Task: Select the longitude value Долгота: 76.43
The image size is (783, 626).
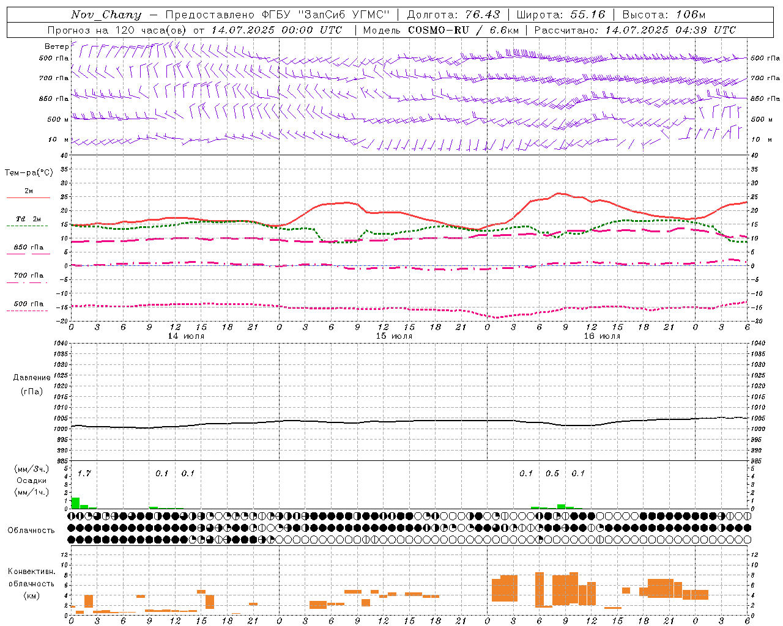Action: (x=453, y=15)
